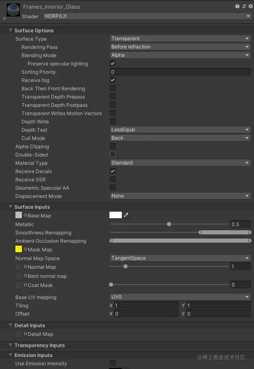Turn on Double-Sided rendering
This screenshot has width=254, height=369.
click(x=113, y=154)
